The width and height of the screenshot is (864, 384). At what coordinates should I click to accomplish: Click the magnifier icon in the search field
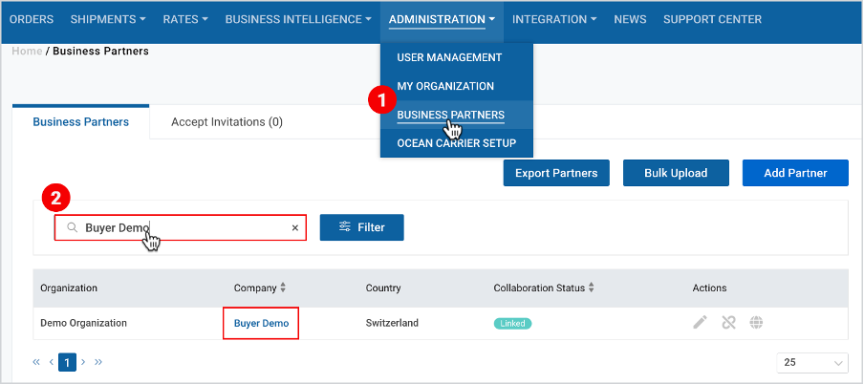click(x=72, y=227)
